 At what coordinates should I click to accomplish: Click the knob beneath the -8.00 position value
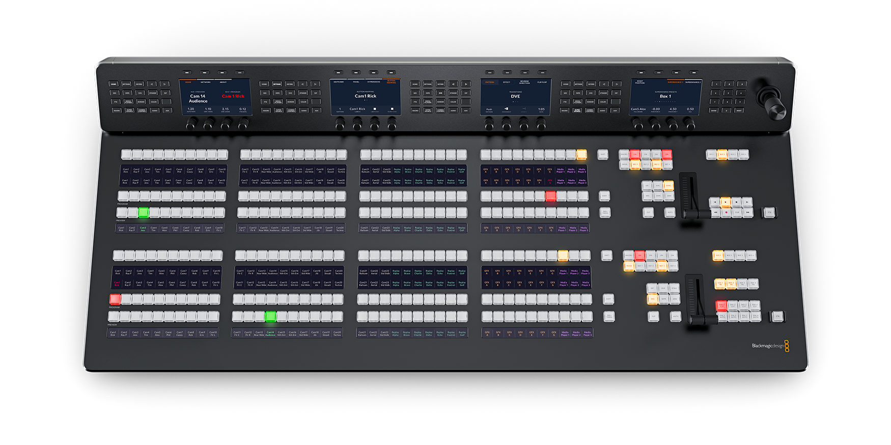pos(655,124)
